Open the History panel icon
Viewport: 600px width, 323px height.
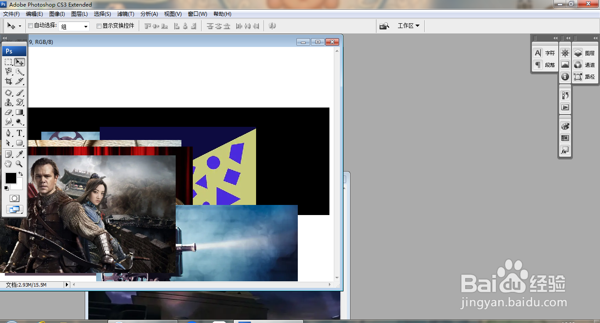click(565, 95)
